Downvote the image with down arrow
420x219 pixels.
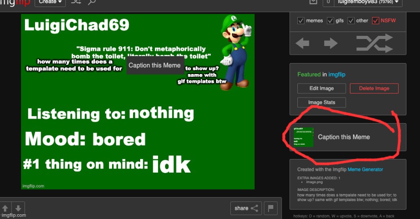pyautogui.click(x=18, y=208)
